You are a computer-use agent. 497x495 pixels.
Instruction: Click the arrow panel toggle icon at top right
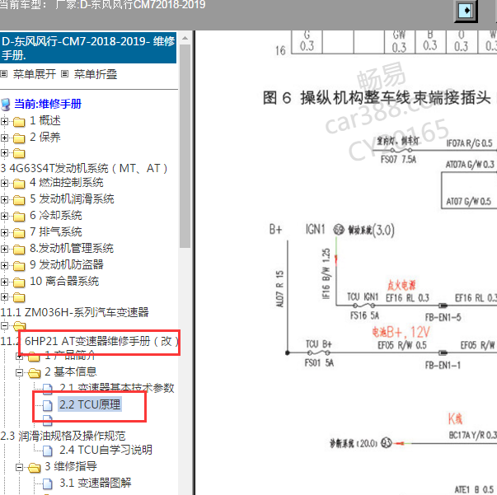tap(466, 11)
